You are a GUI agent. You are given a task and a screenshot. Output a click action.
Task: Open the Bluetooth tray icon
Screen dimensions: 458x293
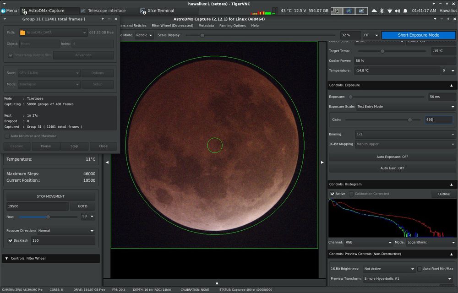pyautogui.click(x=382, y=11)
